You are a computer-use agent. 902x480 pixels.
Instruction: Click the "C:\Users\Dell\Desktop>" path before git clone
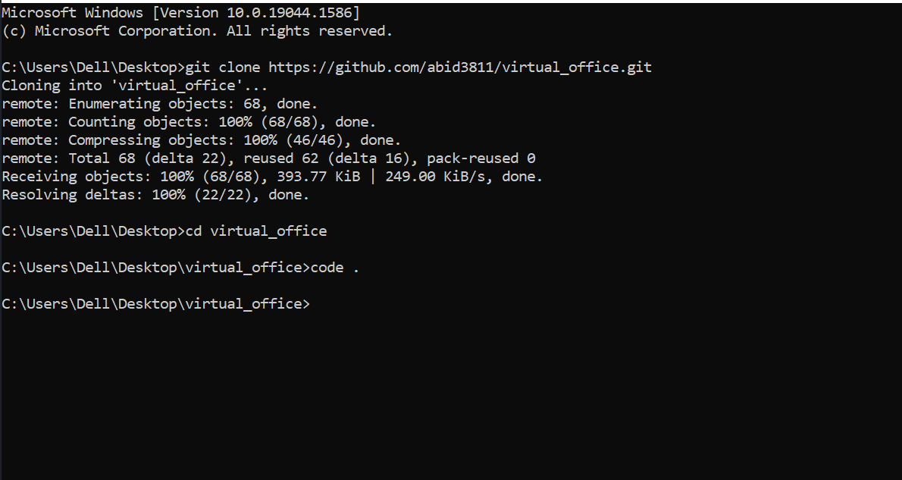pos(93,67)
